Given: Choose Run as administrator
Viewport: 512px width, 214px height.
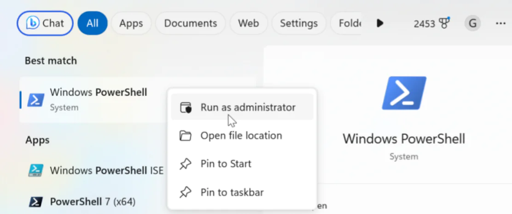Looking at the screenshot, I should pyautogui.click(x=242, y=107).
